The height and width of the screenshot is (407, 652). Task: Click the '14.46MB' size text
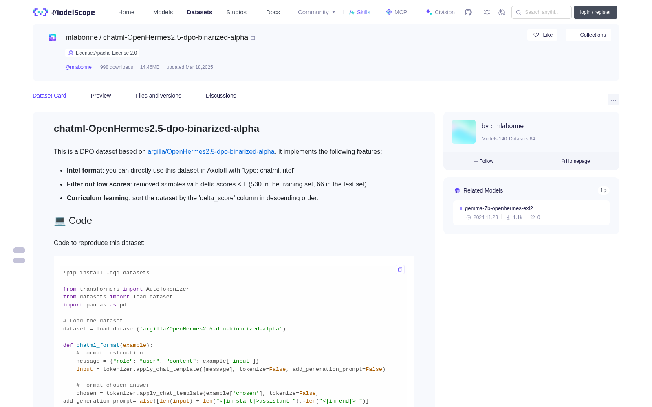[150, 67]
